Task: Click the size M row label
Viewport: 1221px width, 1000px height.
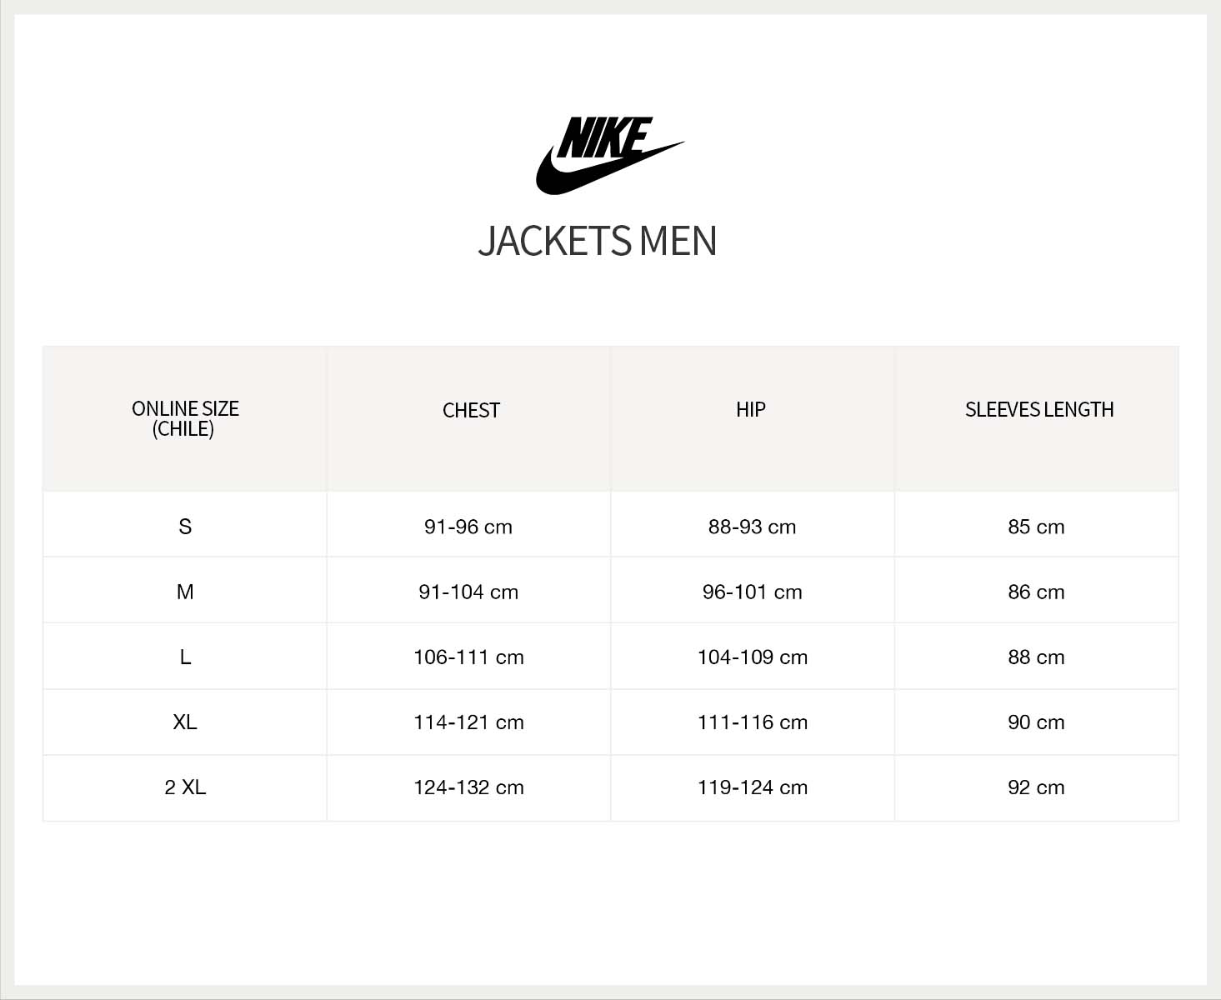Action: click(185, 592)
